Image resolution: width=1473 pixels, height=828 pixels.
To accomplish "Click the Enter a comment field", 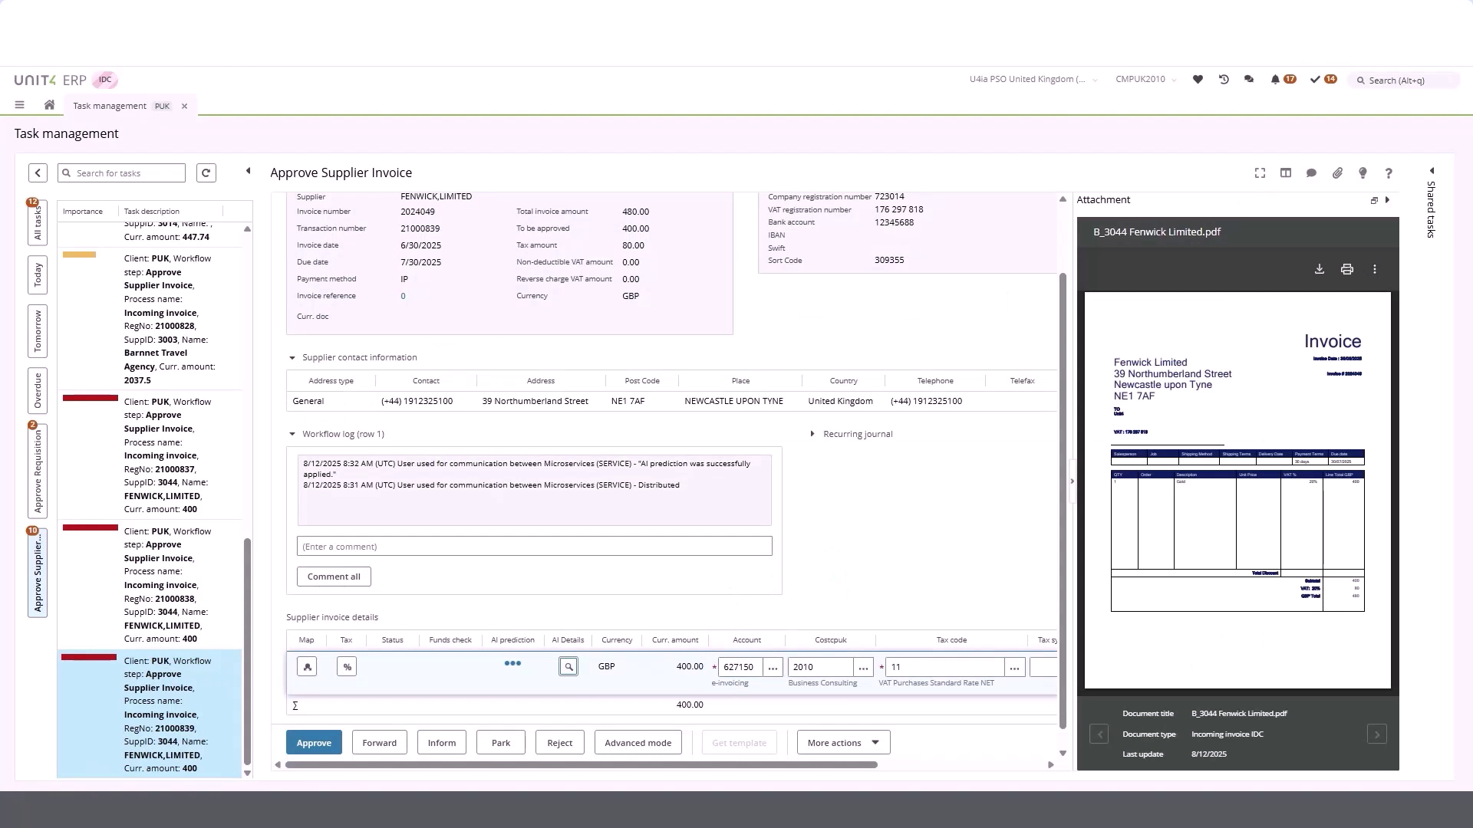I will point(534,546).
